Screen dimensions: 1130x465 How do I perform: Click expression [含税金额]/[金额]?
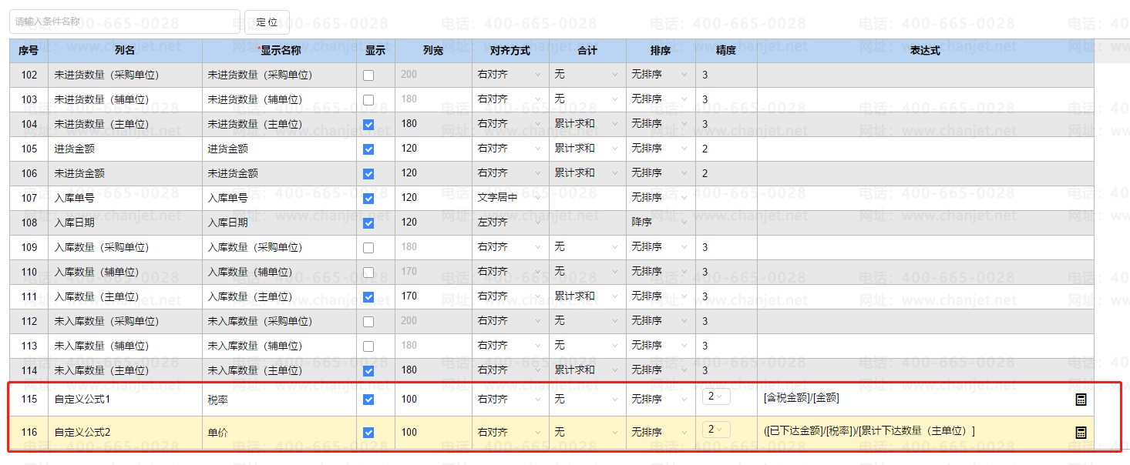tap(801, 399)
